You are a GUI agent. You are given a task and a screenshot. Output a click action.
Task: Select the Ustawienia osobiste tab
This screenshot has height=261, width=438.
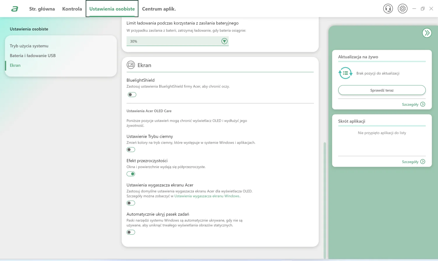point(112,9)
